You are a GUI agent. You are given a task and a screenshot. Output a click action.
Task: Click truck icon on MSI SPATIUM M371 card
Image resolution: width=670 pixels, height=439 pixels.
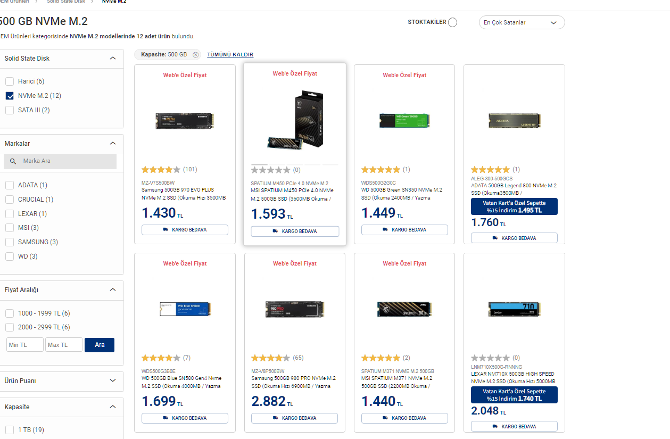385,418
